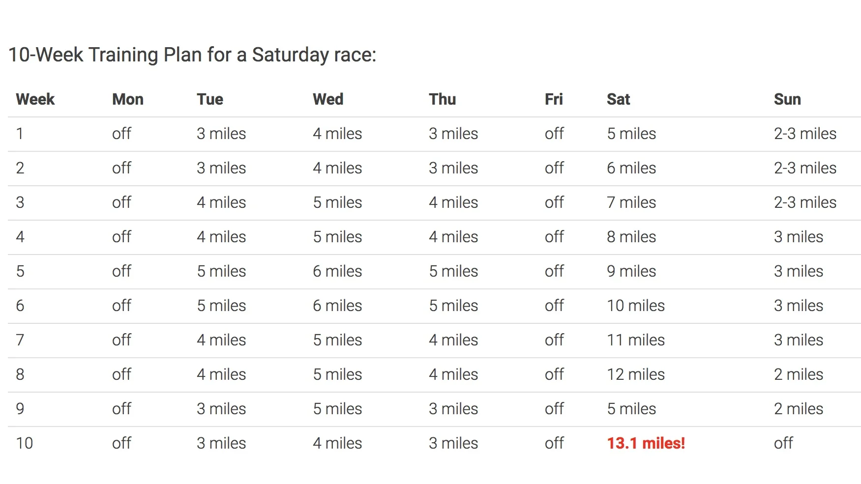Select the 7 miles Saturday cell
The image size is (861, 484).
pyautogui.click(x=631, y=202)
